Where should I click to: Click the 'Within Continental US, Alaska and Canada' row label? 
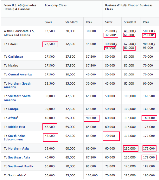[19, 33]
